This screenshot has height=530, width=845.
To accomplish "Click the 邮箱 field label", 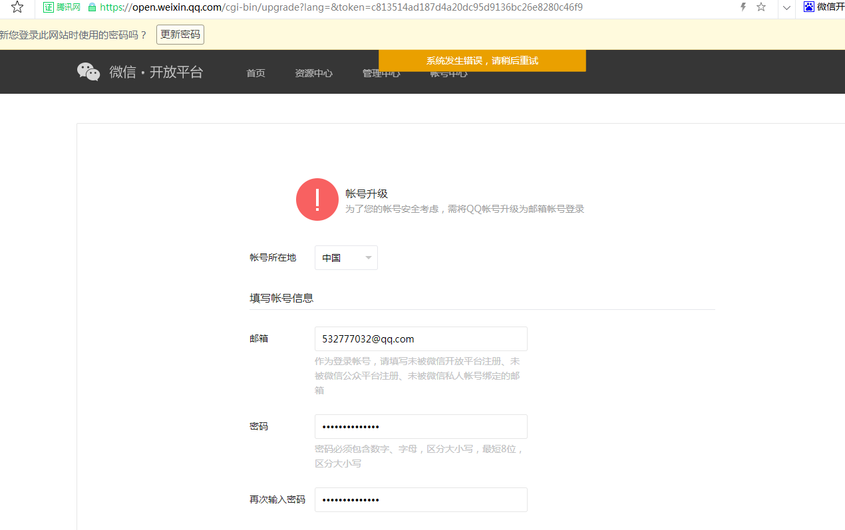I will point(259,338).
